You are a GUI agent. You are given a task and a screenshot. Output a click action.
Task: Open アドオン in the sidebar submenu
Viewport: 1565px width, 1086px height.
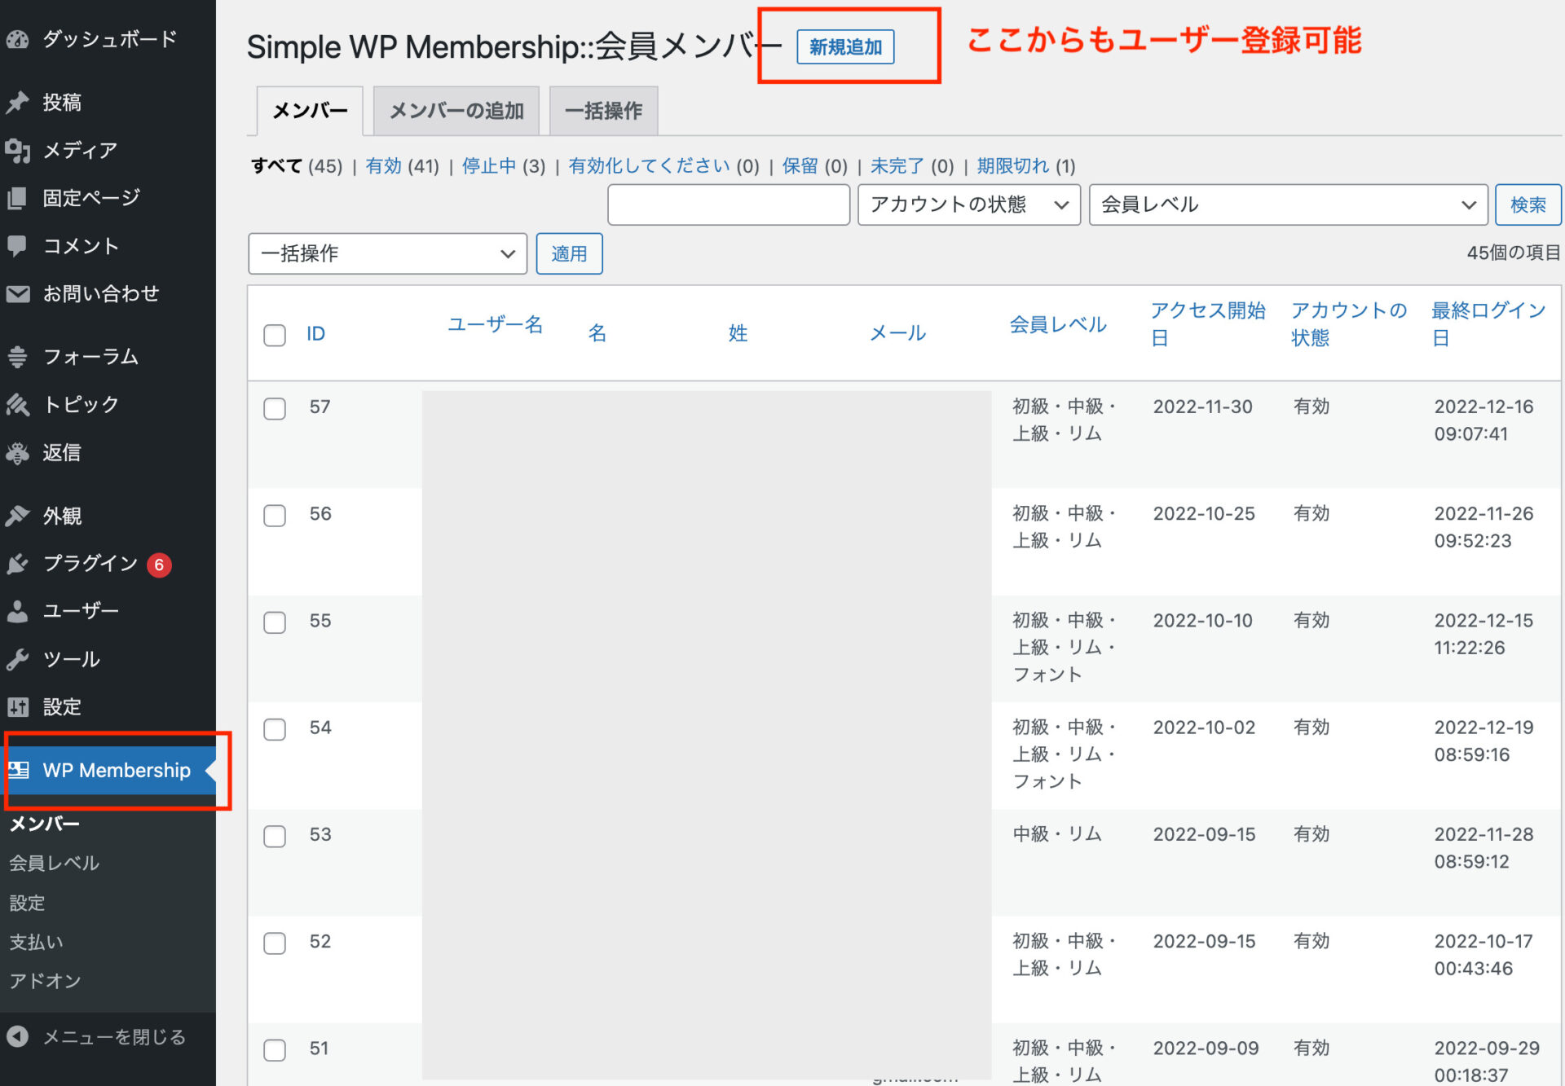(x=45, y=981)
